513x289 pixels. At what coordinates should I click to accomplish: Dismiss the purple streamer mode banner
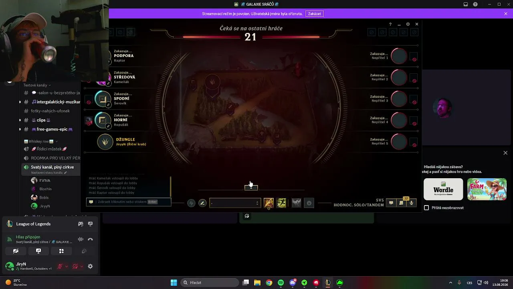point(506,14)
